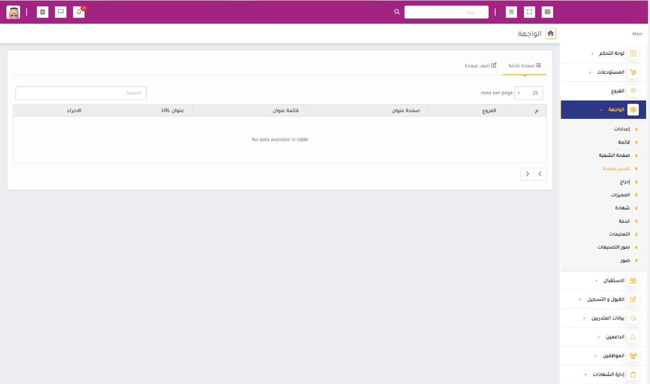
Task: Open the grid apps icon in header
Action: (x=547, y=12)
